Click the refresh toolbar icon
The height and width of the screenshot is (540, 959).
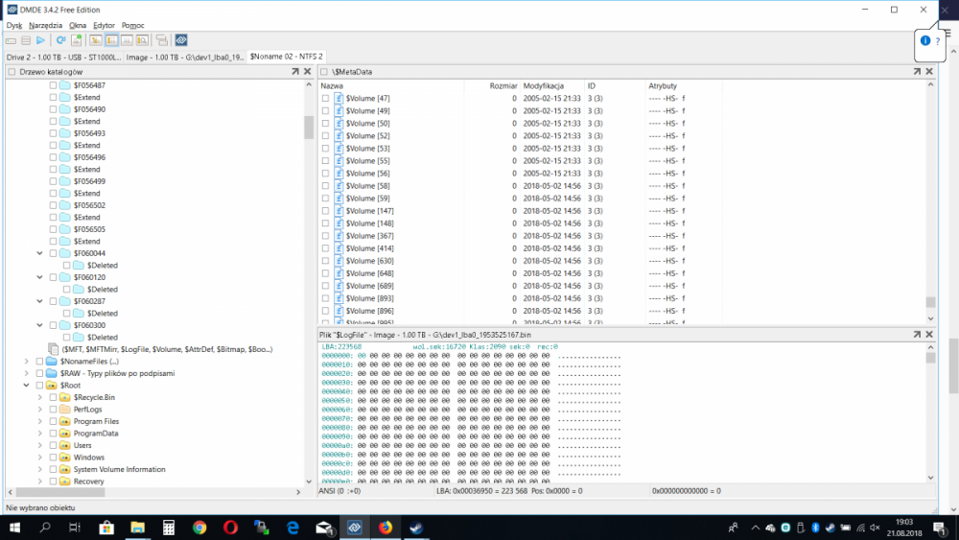tap(61, 40)
